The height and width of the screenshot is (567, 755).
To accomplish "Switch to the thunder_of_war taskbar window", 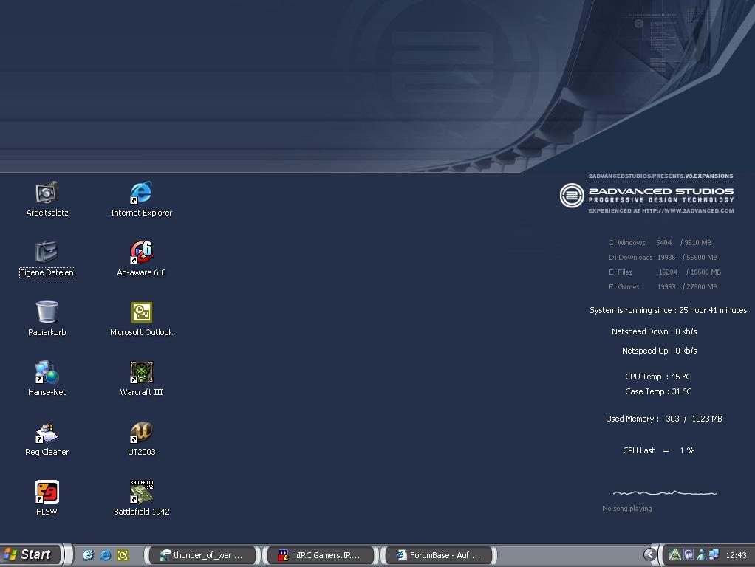I will click(202, 555).
